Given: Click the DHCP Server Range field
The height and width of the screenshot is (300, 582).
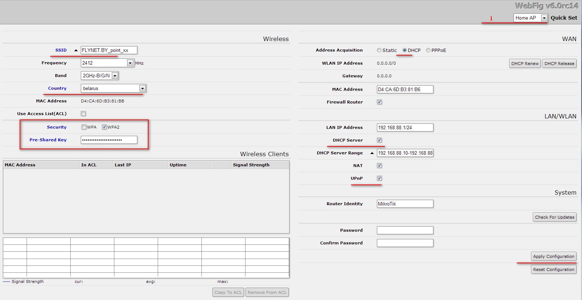Looking at the screenshot, I should pyautogui.click(x=405, y=153).
